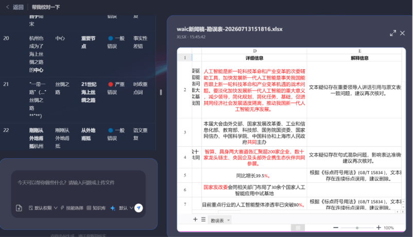The height and width of the screenshot is (237, 413).
Task: Expand the 默认权限 permission dropdown
Action: [x=43, y=208]
